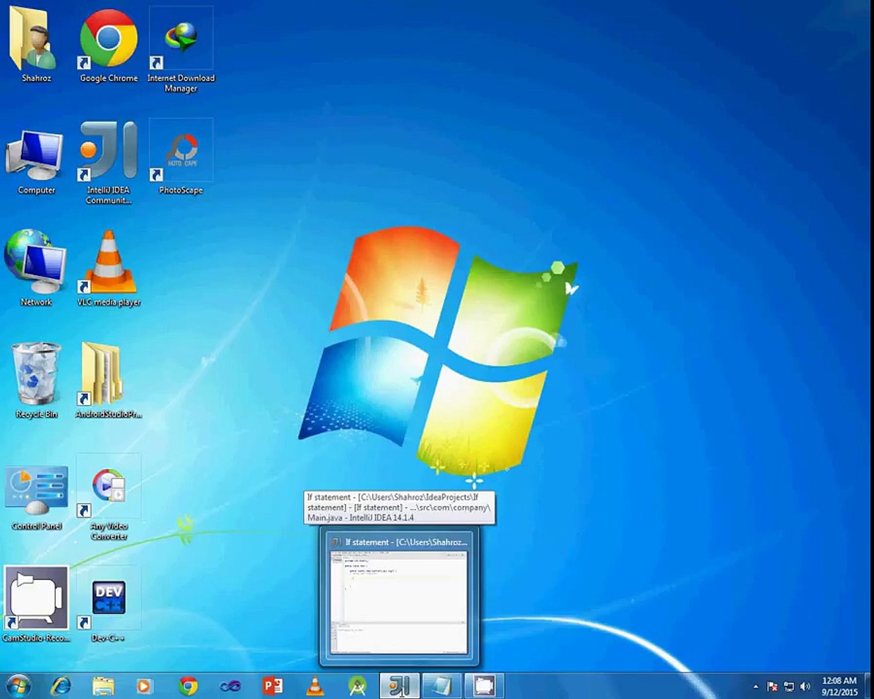Open Google Chrome from the taskbar
The height and width of the screenshot is (699, 874).
188,685
